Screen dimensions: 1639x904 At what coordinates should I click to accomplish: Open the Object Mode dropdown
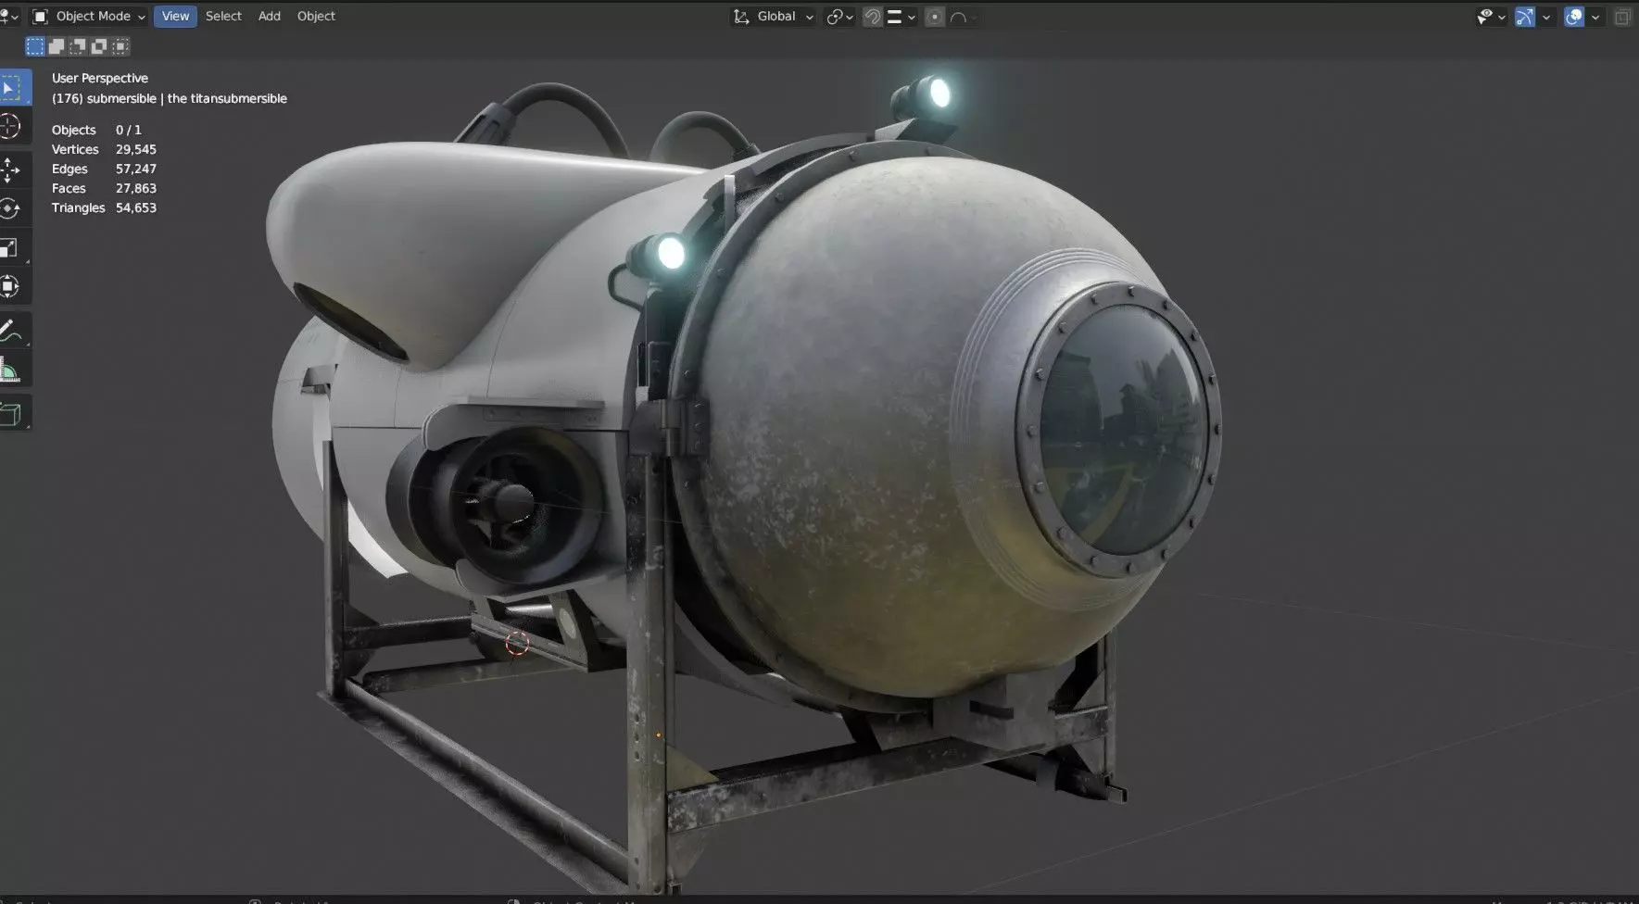pyautogui.click(x=89, y=17)
